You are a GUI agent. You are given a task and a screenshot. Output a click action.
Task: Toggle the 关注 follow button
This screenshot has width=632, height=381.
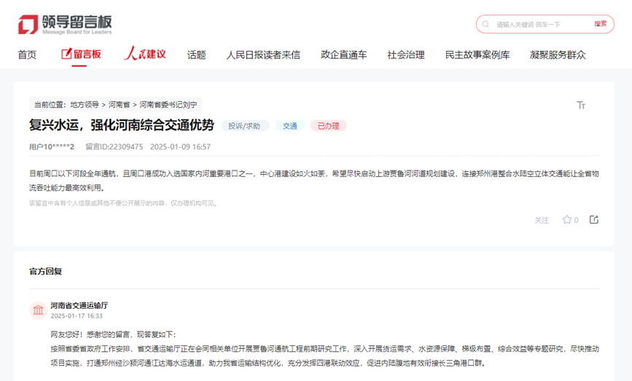(x=542, y=220)
